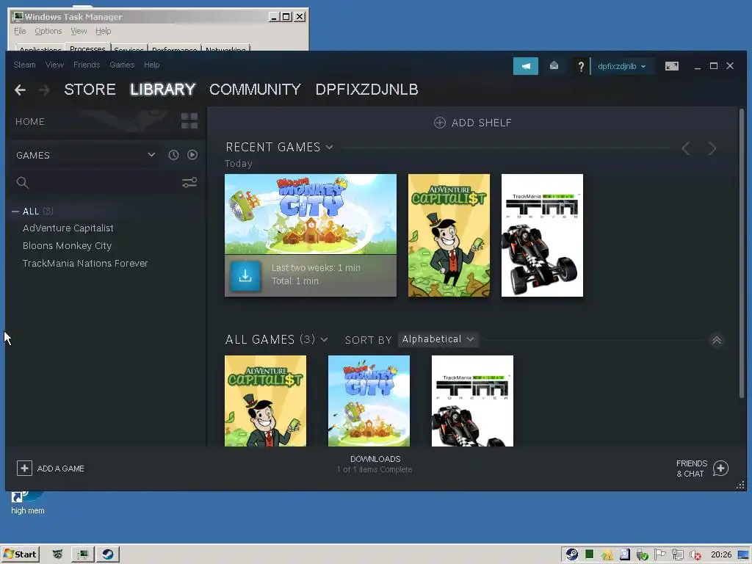
Task: Click Bloons Monkey City download button
Action: point(245,276)
